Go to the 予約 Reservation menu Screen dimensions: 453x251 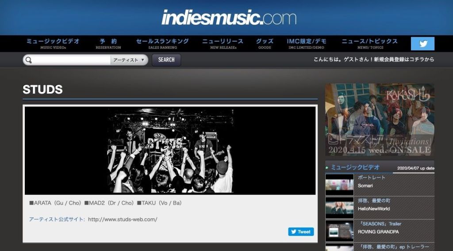pos(108,43)
